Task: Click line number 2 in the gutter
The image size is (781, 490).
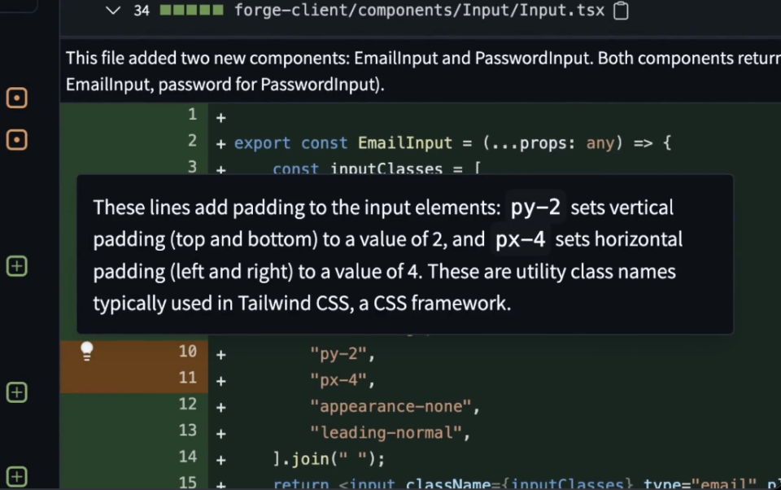Action: 192,141
